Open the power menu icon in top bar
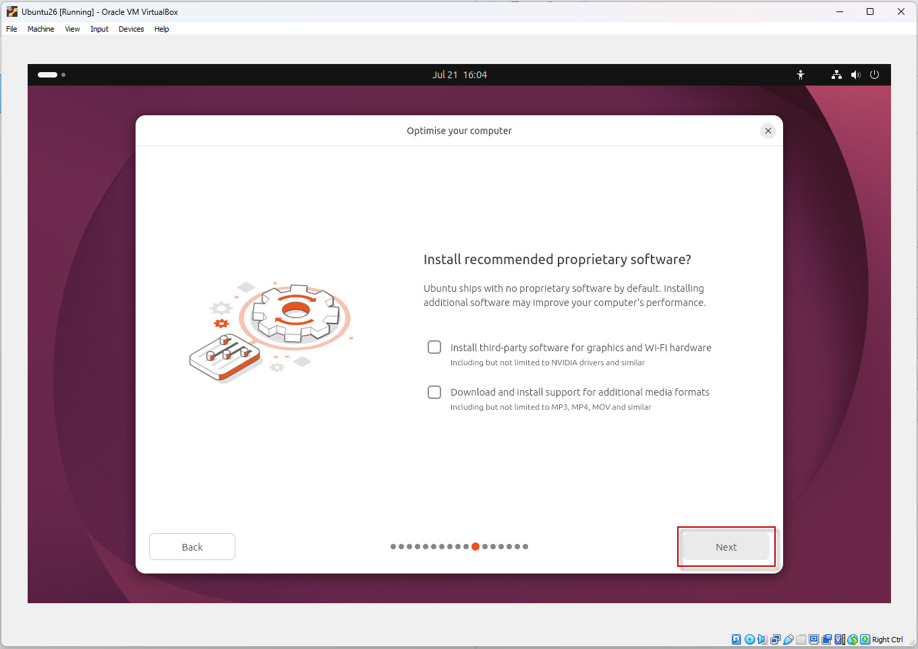This screenshot has width=918, height=649. click(x=875, y=75)
